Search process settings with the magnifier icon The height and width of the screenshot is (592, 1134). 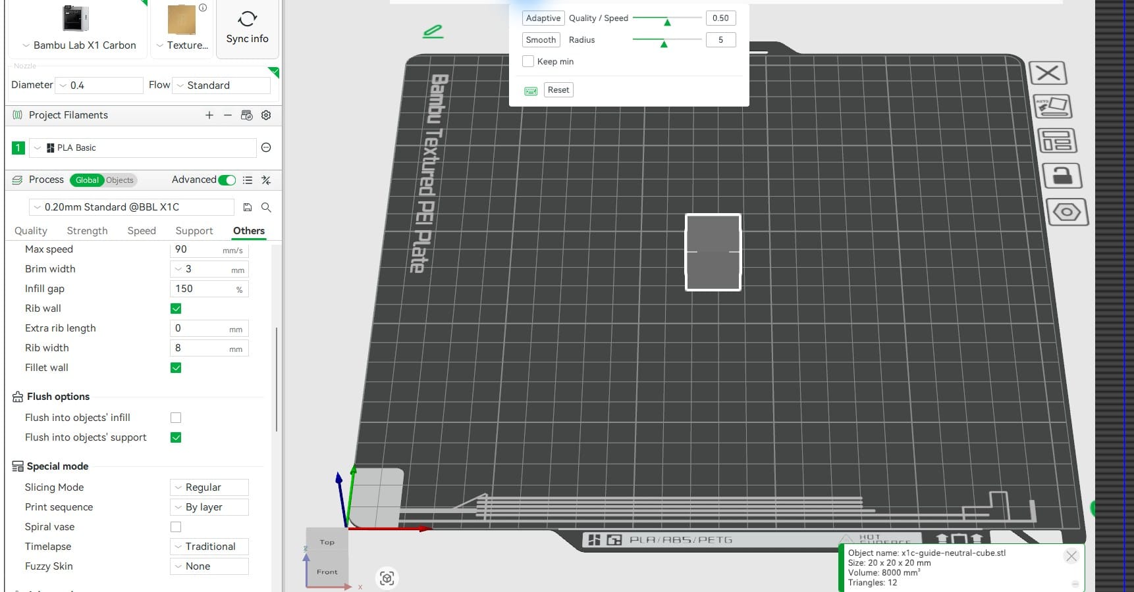coord(266,207)
